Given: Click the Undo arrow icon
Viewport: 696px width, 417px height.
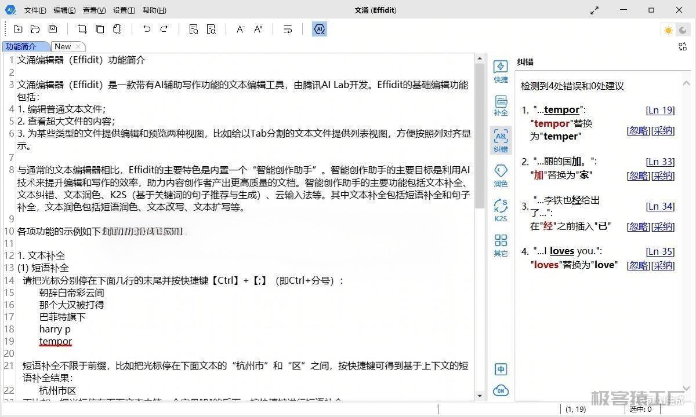Looking at the screenshot, I should 147,29.
